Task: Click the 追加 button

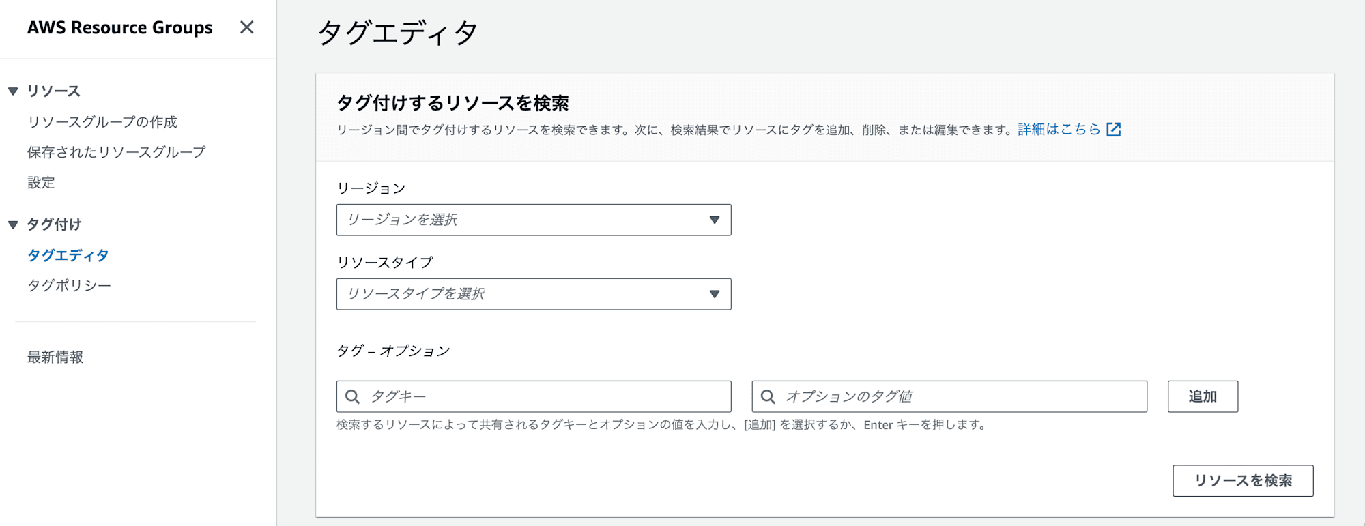Action: point(1203,396)
